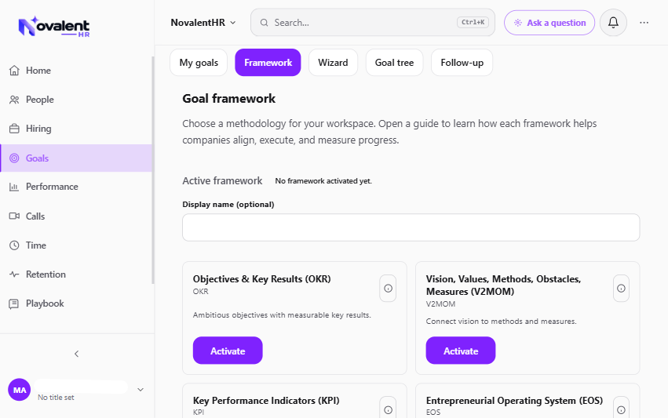Open the EOS framework guide info icon
Viewport: 668px width, 418px height.
coord(621,409)
